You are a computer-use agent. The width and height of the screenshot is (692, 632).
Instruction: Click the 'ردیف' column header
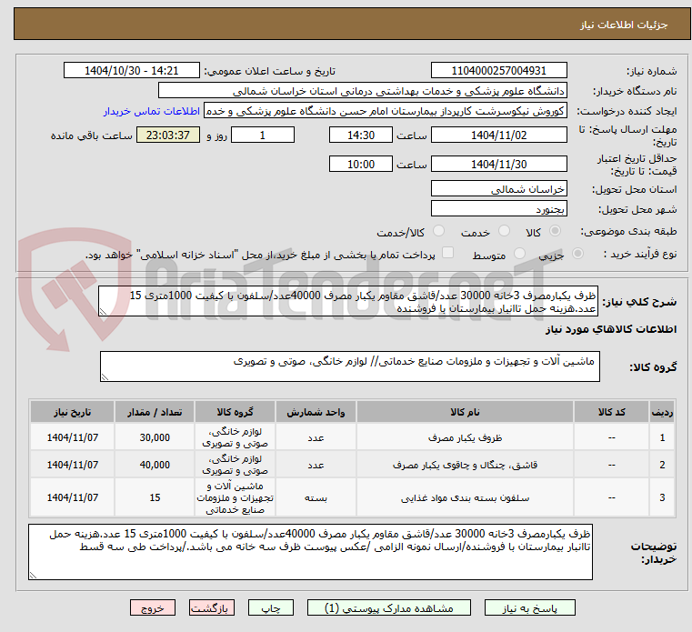click(x=662, y=412)
